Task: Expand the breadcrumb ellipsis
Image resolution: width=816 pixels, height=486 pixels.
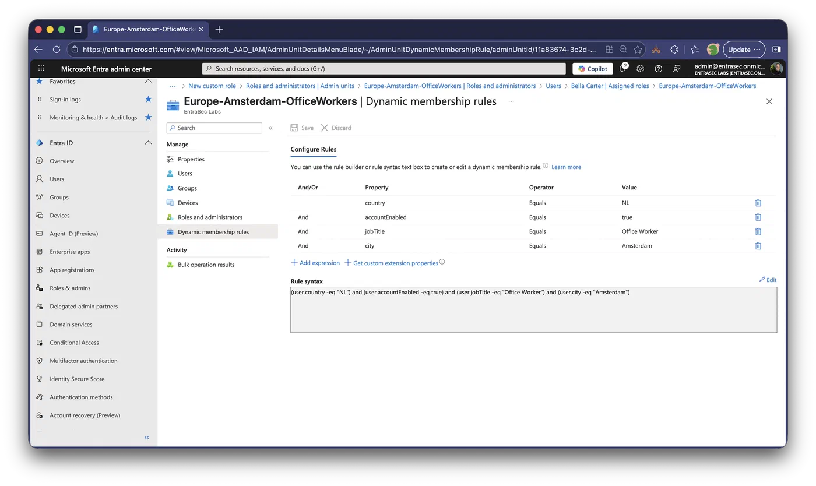Action: coord(173,86)
